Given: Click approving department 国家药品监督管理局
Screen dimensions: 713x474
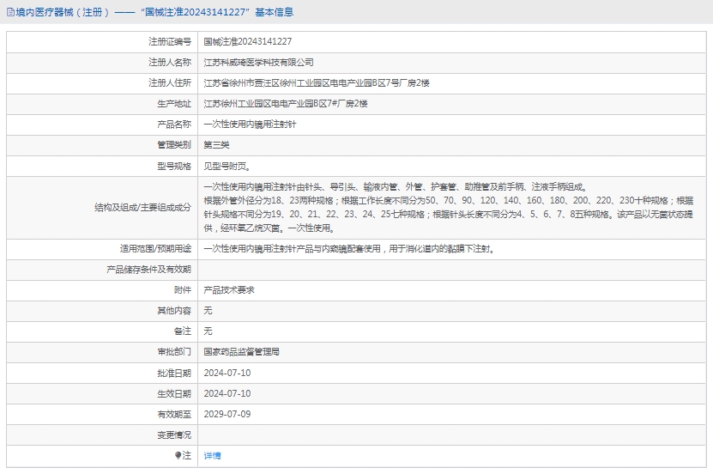Looking at the screenshot, I should 241,352.
